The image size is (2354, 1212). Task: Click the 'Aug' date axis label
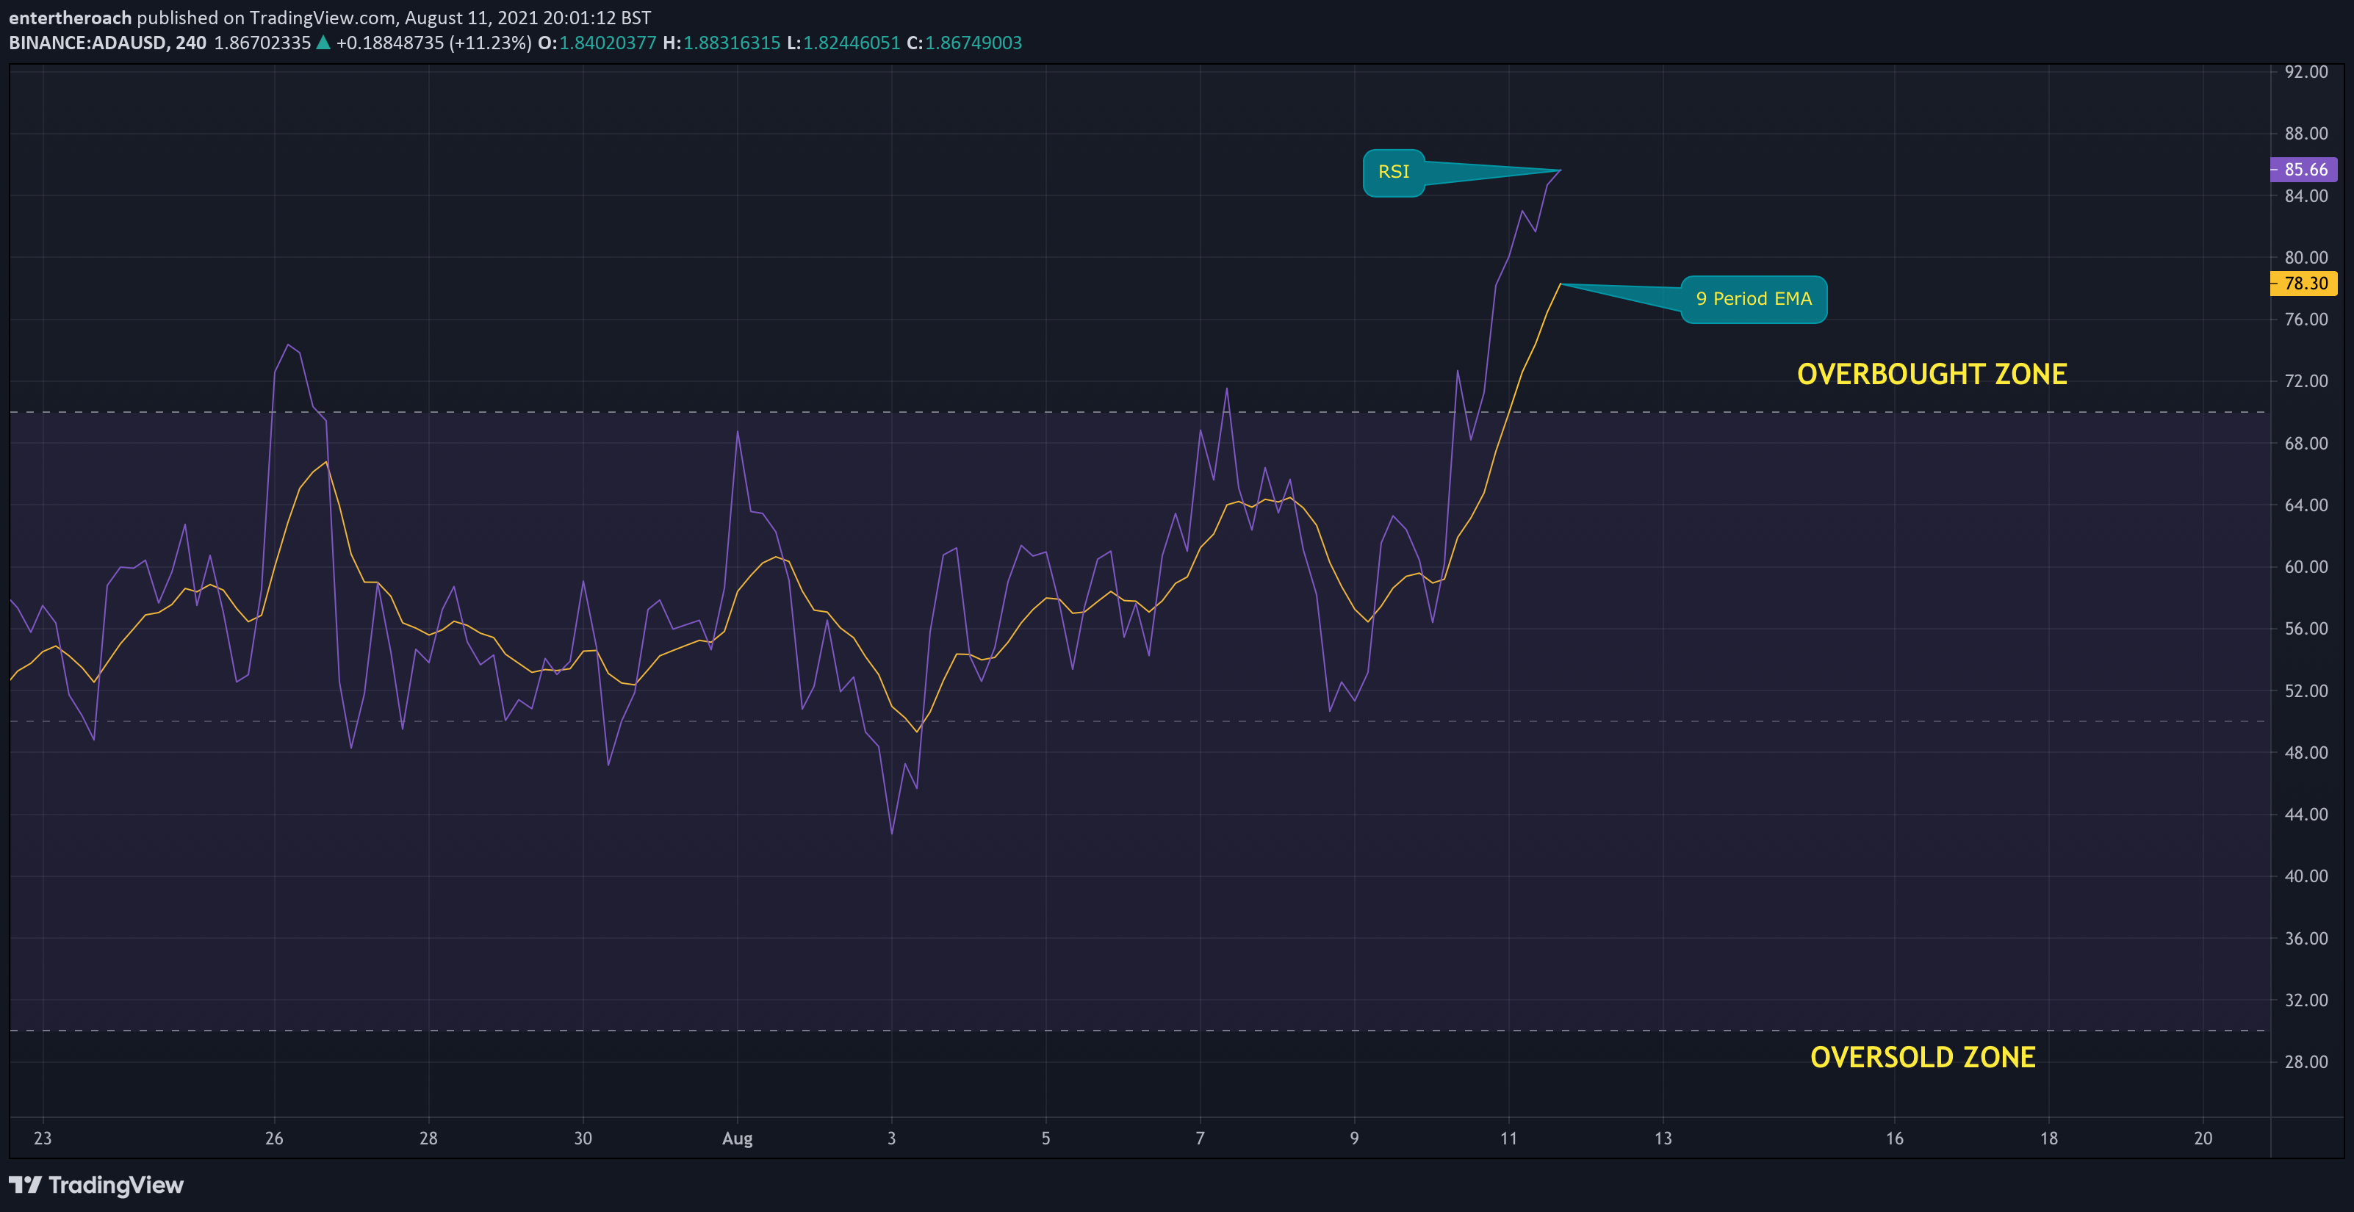[738, 1138]
